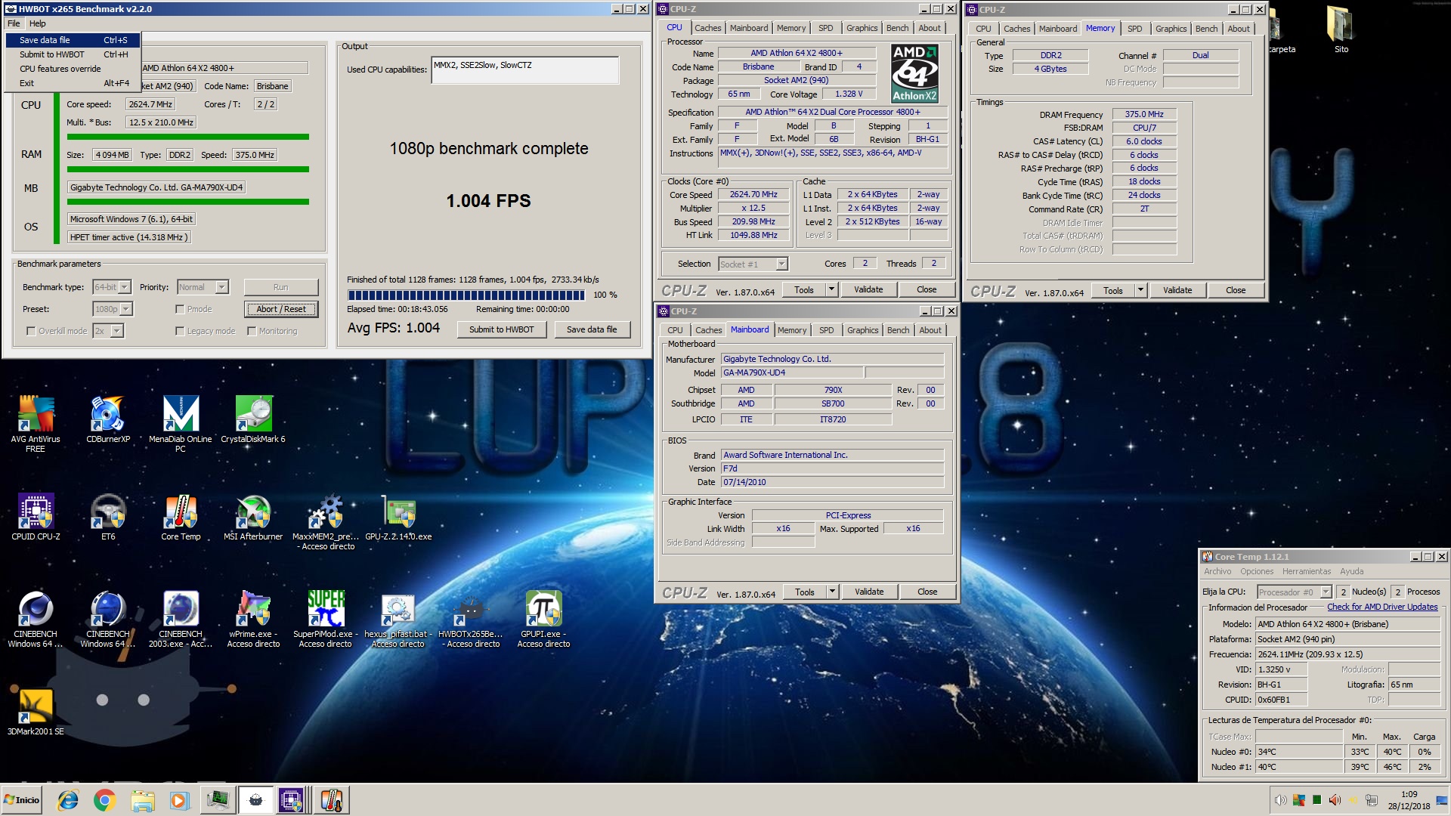
Task: Open ET6 desktop icon
Action: (x=108, y=516)
